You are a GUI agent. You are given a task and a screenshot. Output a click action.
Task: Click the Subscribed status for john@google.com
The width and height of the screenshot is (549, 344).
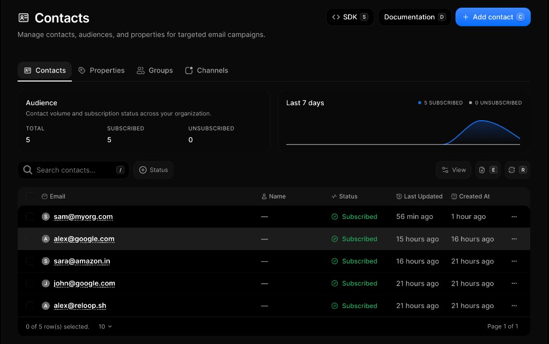(354, 283)
